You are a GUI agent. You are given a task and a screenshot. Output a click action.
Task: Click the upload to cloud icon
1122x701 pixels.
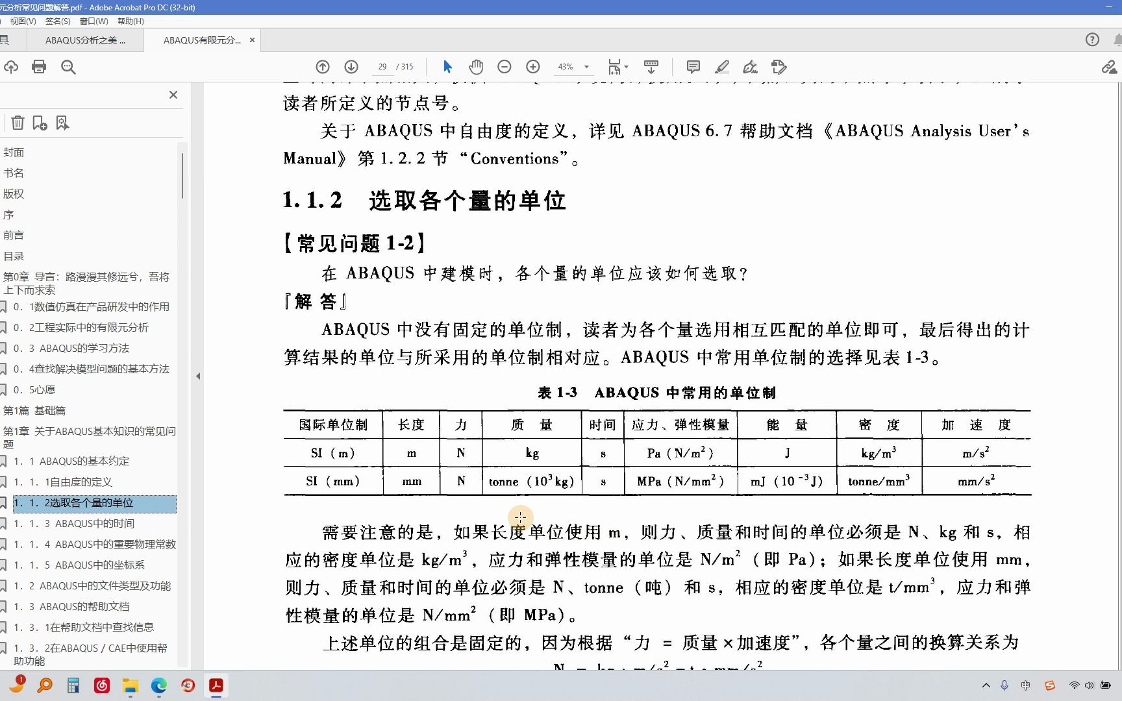[x=11, y=67]
